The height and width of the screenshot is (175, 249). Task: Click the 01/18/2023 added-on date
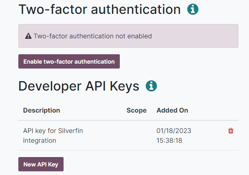click(x=174, y=131)
